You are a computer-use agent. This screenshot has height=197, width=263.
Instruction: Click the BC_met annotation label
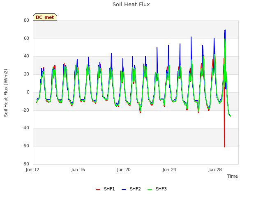(45, 17)
